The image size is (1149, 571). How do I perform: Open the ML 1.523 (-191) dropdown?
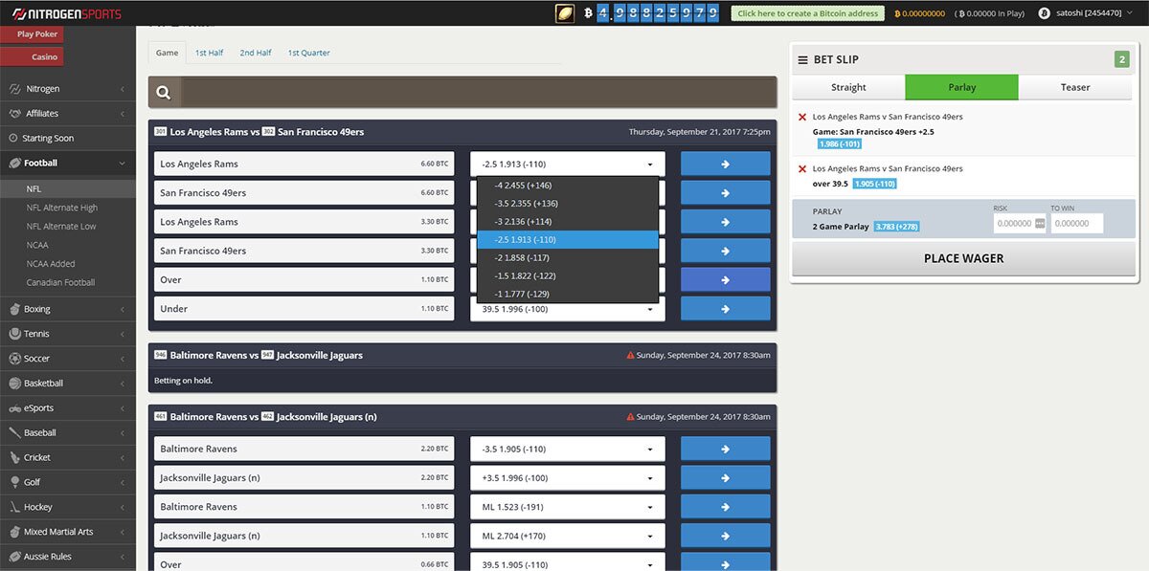[x=568, y=507]
